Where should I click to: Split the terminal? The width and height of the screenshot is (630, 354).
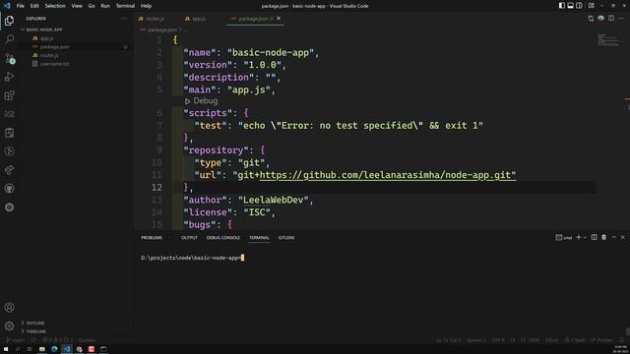[x=595, y=238]
